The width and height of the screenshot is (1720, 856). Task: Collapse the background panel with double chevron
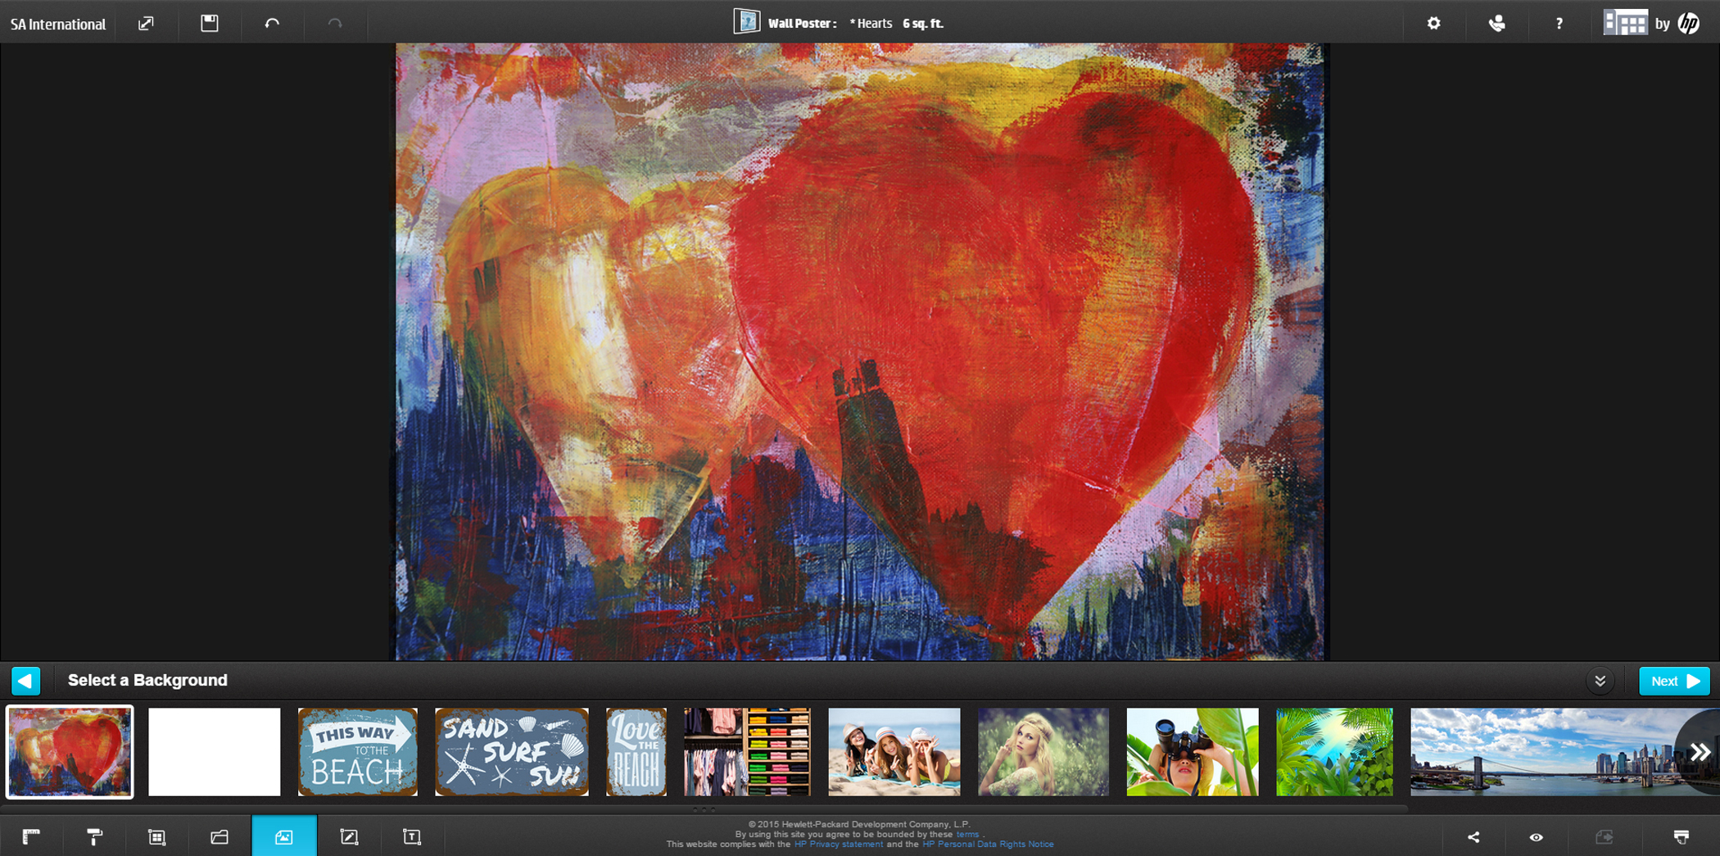pyautogui.click(x=1600, y=681)
